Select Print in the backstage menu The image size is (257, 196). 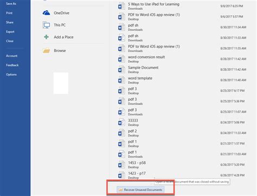point(9,13)
